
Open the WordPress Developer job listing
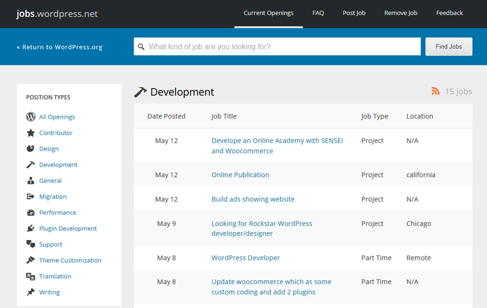(x=246, y=257)
